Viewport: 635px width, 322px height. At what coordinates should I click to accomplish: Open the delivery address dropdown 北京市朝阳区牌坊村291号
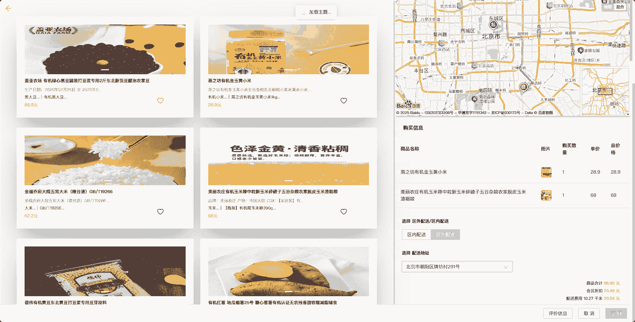point(457,267)
